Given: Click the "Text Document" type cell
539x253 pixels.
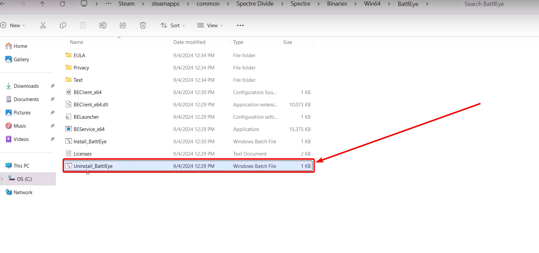Looking at the screenshot, I should 250,154.
